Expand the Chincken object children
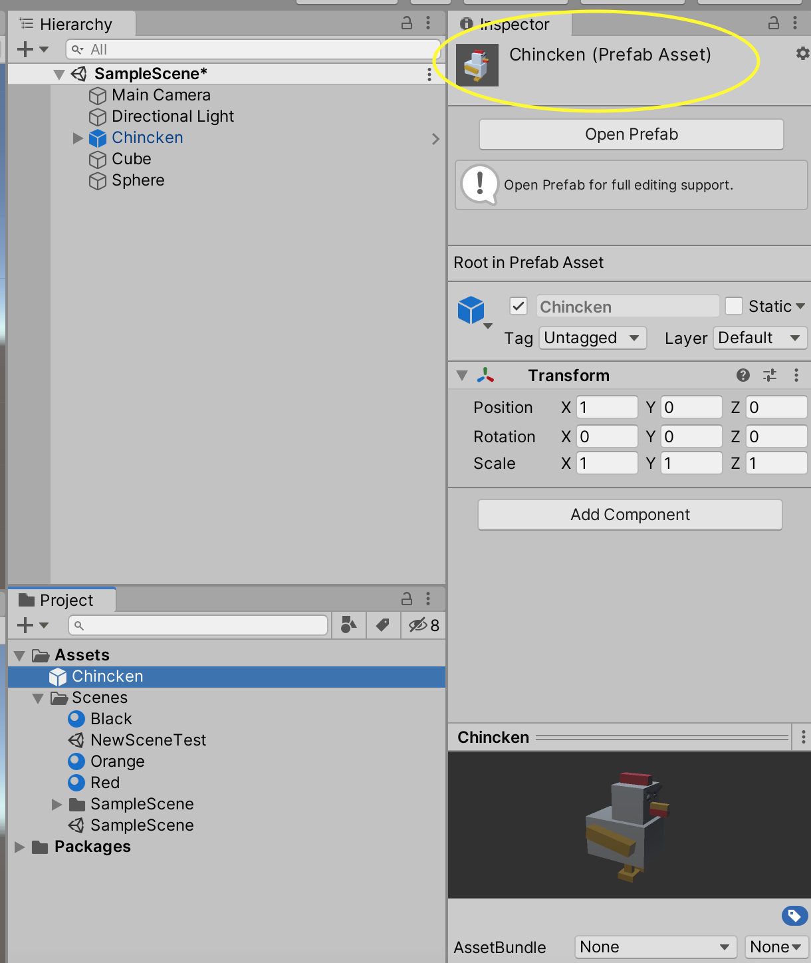 point(78,138)
